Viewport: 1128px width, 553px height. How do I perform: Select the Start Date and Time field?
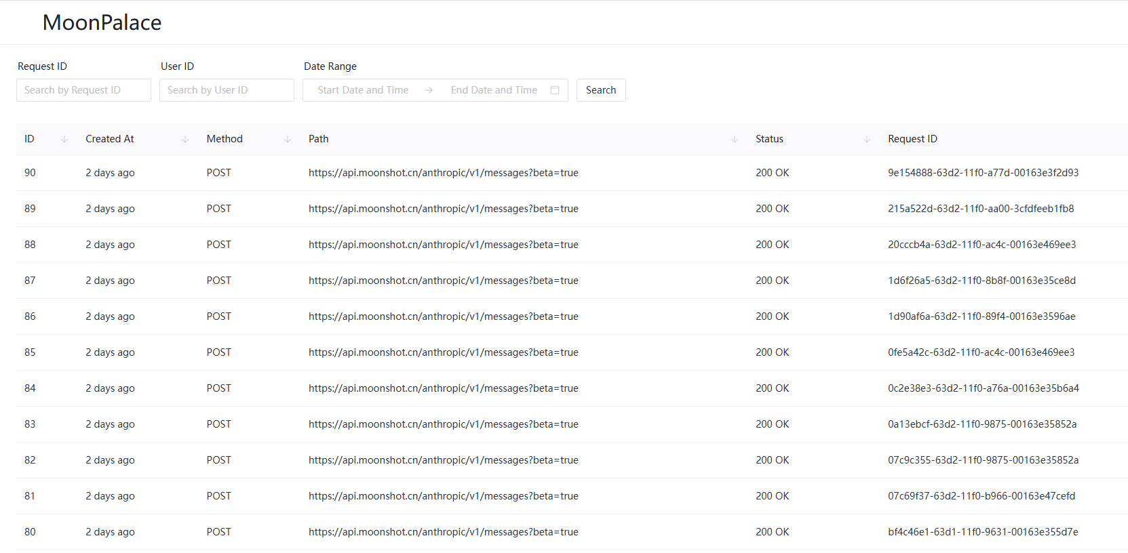(x=363, y=90)
